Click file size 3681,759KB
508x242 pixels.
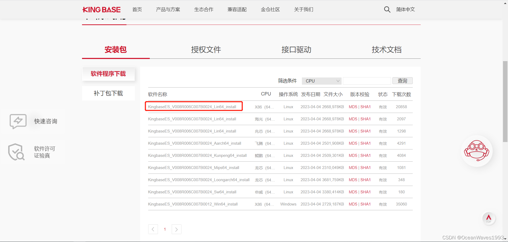click(333, 180)
